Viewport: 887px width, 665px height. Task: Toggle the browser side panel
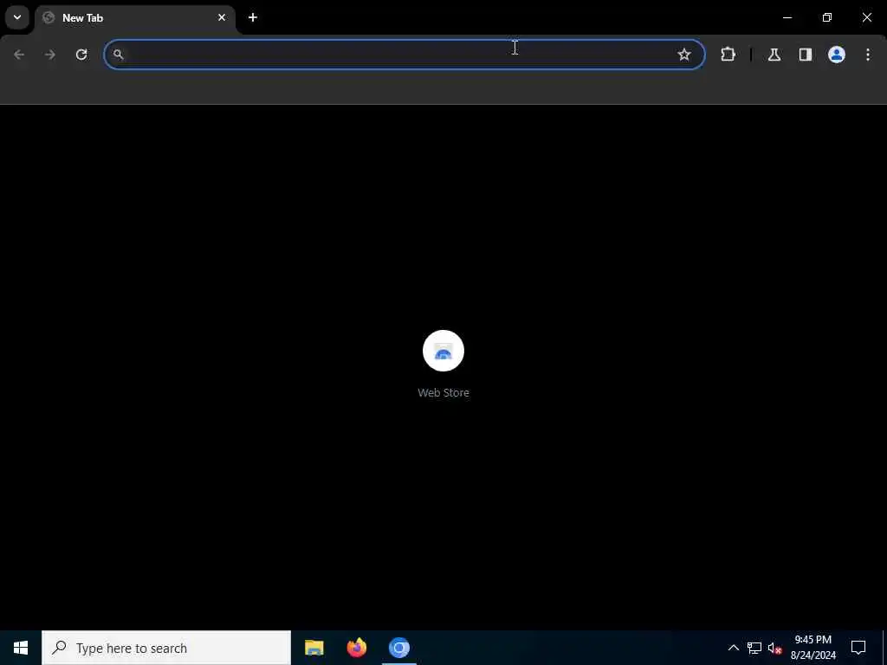coord(806,55)
